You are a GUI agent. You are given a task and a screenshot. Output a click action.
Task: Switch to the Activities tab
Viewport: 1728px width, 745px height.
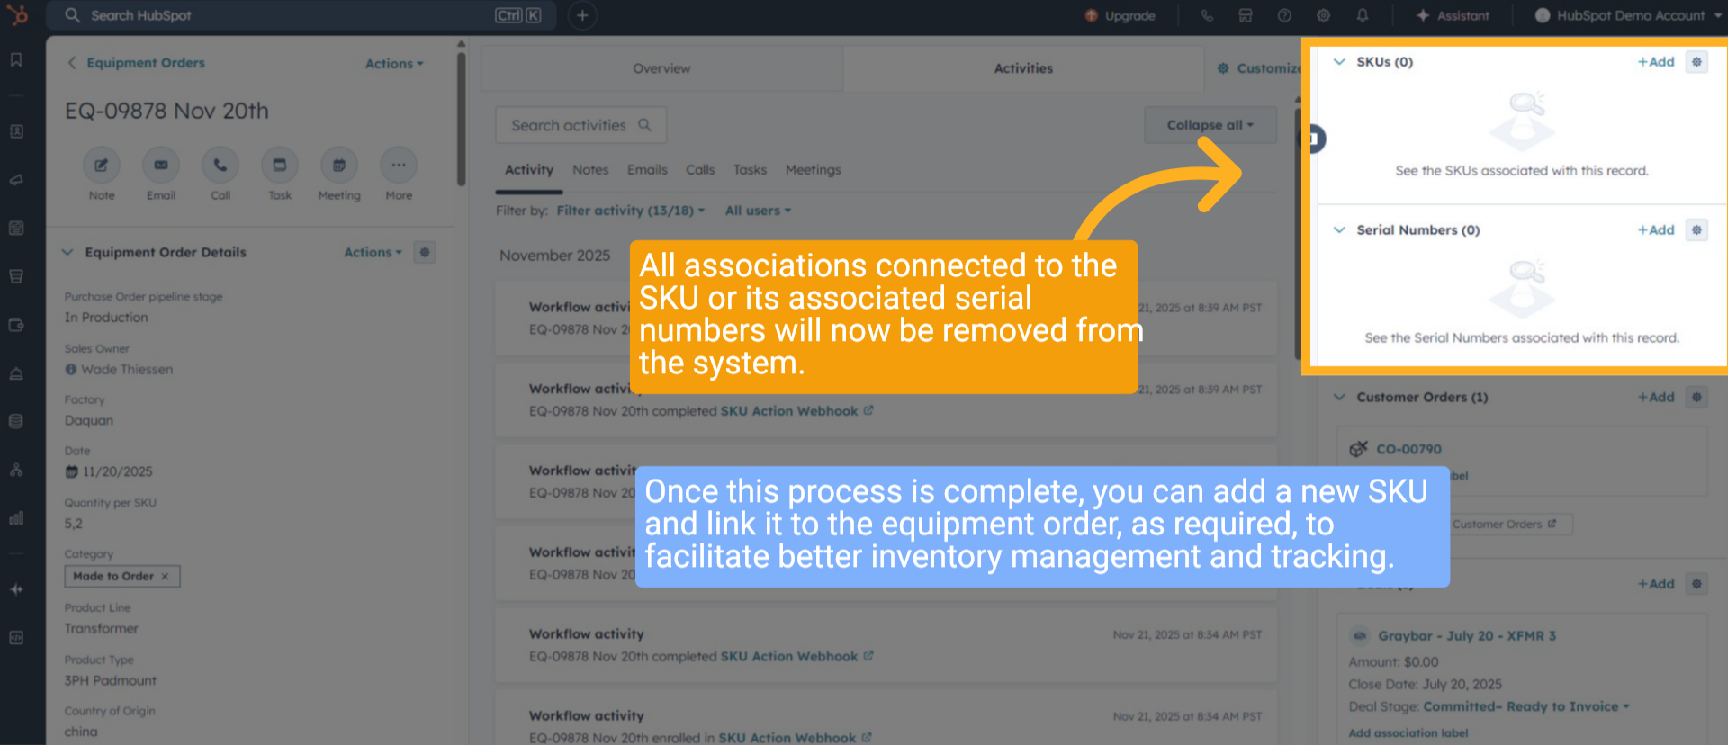coord(1023,68)
